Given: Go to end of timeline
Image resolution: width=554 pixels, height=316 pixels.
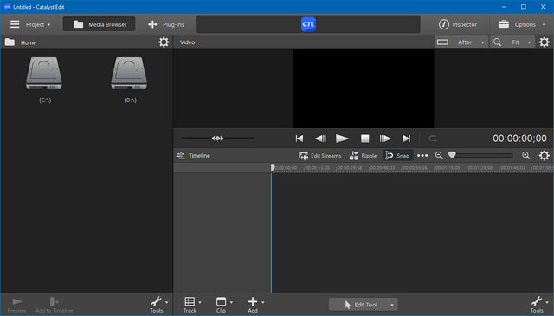Looking at the screenshot, I should click(x=407, y=139).
